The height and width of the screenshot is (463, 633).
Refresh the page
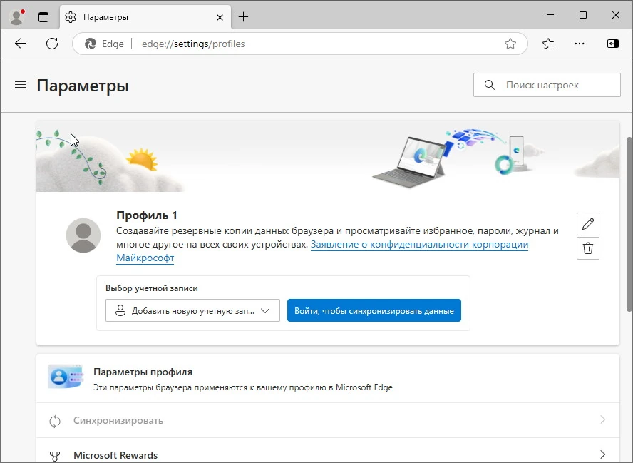pyautogui.click(x=52, y=44)
